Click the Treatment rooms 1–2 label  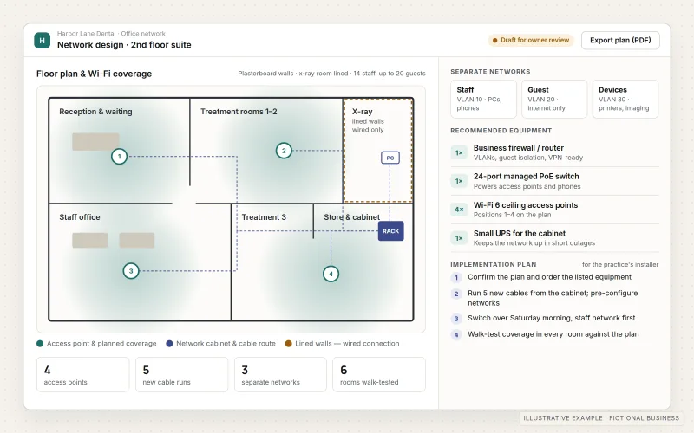click(x=239, y=112)
